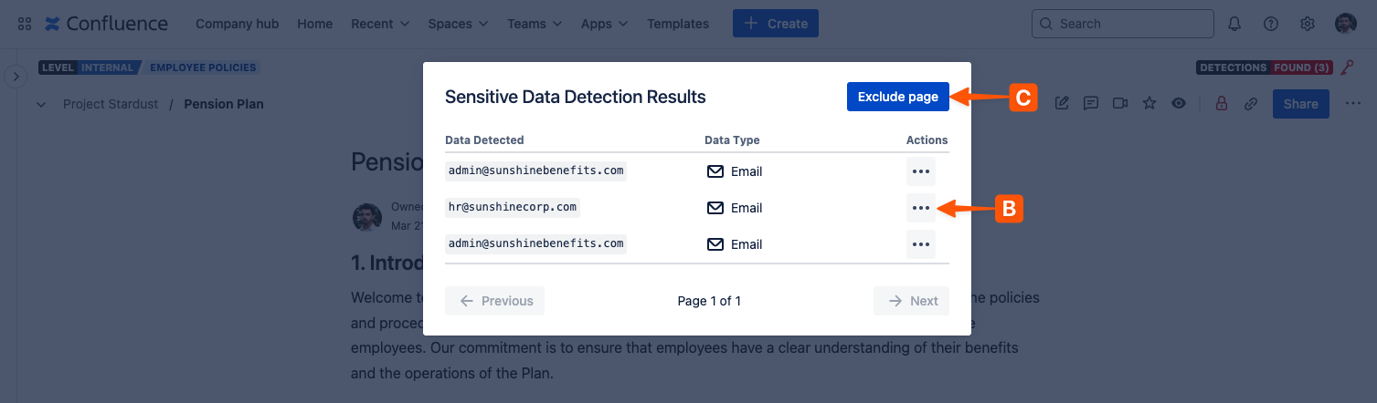1377x403 pixels.
Task: Open the help question mark icon
Action: [x=1270, y=24]
